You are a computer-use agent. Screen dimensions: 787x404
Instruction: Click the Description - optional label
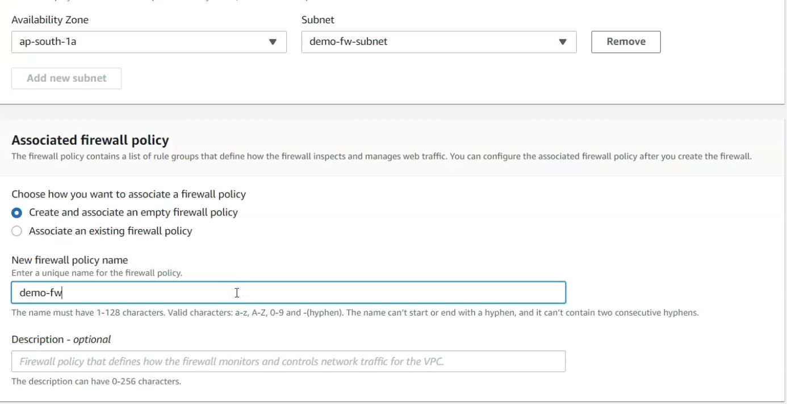tap(61, 339)
